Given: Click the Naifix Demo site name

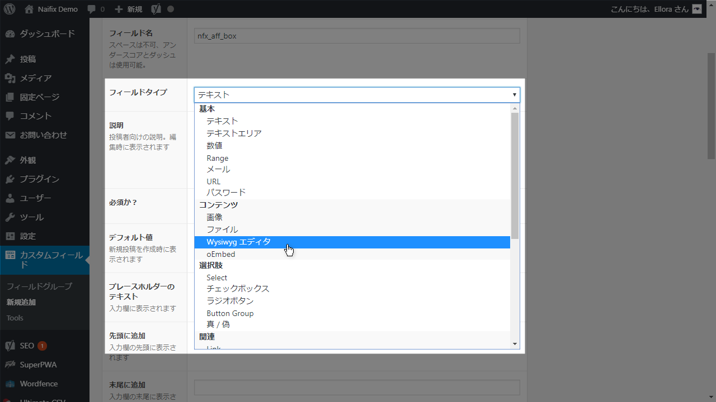Looking at the screenshot, I should pos(58,9).
